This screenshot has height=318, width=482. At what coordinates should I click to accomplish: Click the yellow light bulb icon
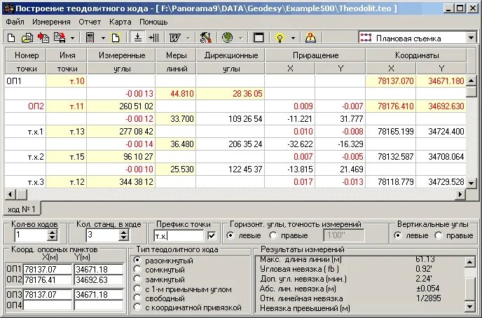(x=280, y=38)
